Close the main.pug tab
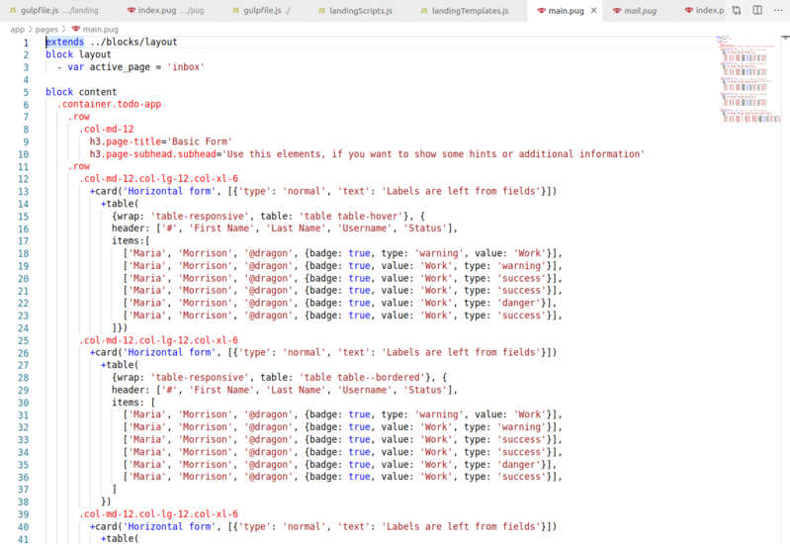This screenshot has width=790, height=544. point(591,11)
